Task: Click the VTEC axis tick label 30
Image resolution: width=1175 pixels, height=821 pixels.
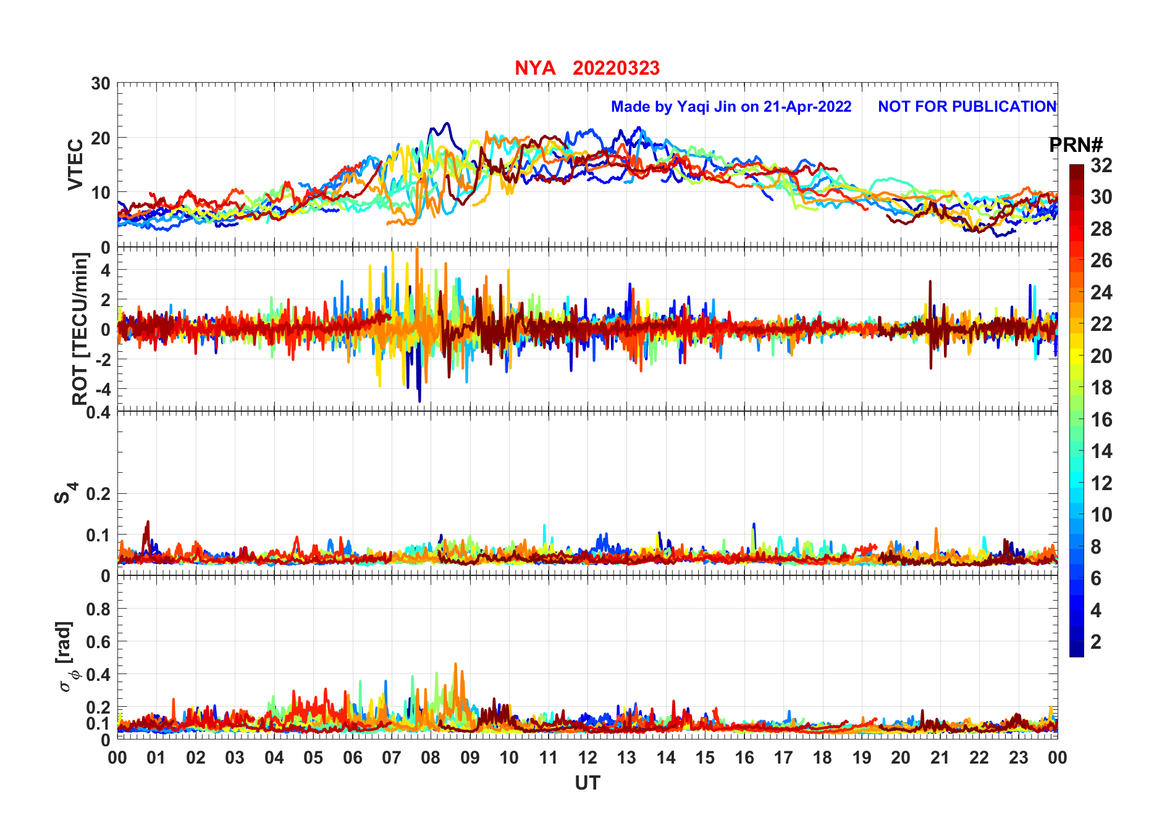Action: pyautogui.click(x=101, y=83)
